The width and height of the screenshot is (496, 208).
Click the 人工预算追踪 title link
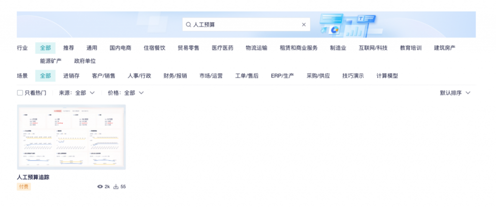pos(33,178)
